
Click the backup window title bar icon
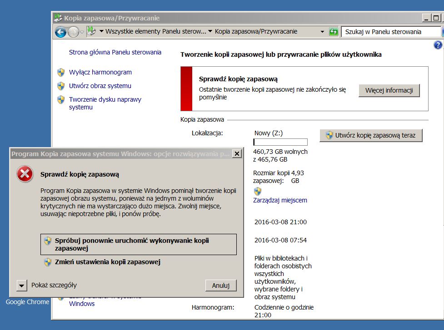pos(58,18)
